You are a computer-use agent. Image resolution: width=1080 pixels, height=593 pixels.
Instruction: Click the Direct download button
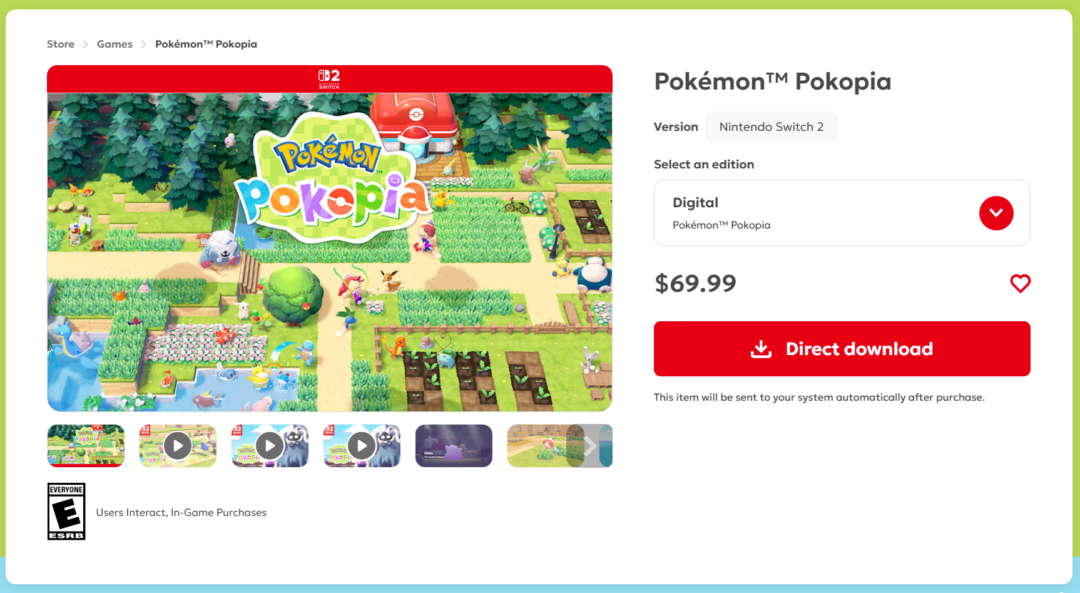tap(842, 349)
